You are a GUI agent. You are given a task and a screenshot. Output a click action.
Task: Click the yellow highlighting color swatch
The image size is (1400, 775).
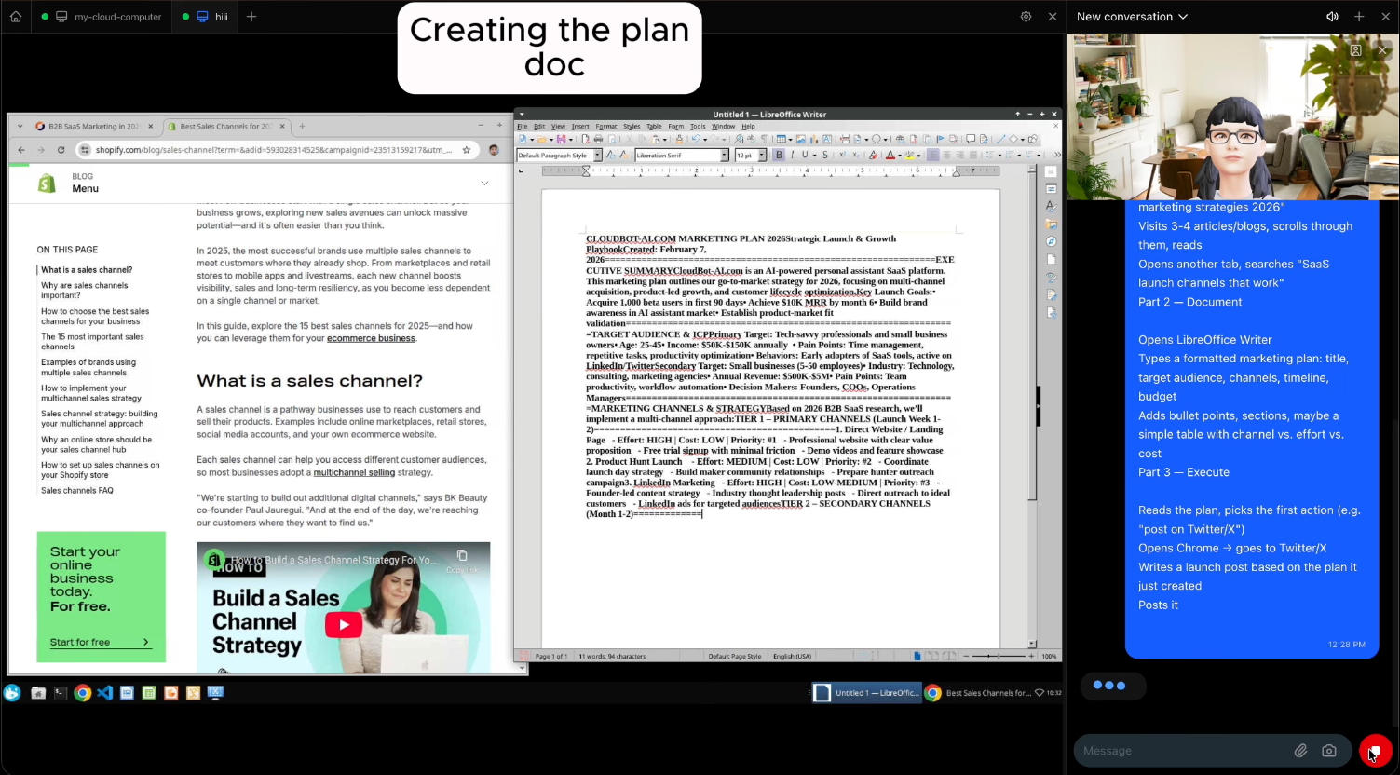coord(909,155)
